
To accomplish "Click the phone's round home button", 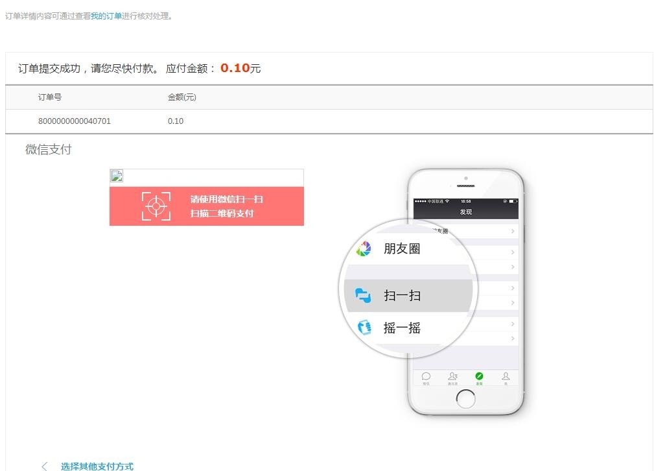I will (x=465, y=399).
